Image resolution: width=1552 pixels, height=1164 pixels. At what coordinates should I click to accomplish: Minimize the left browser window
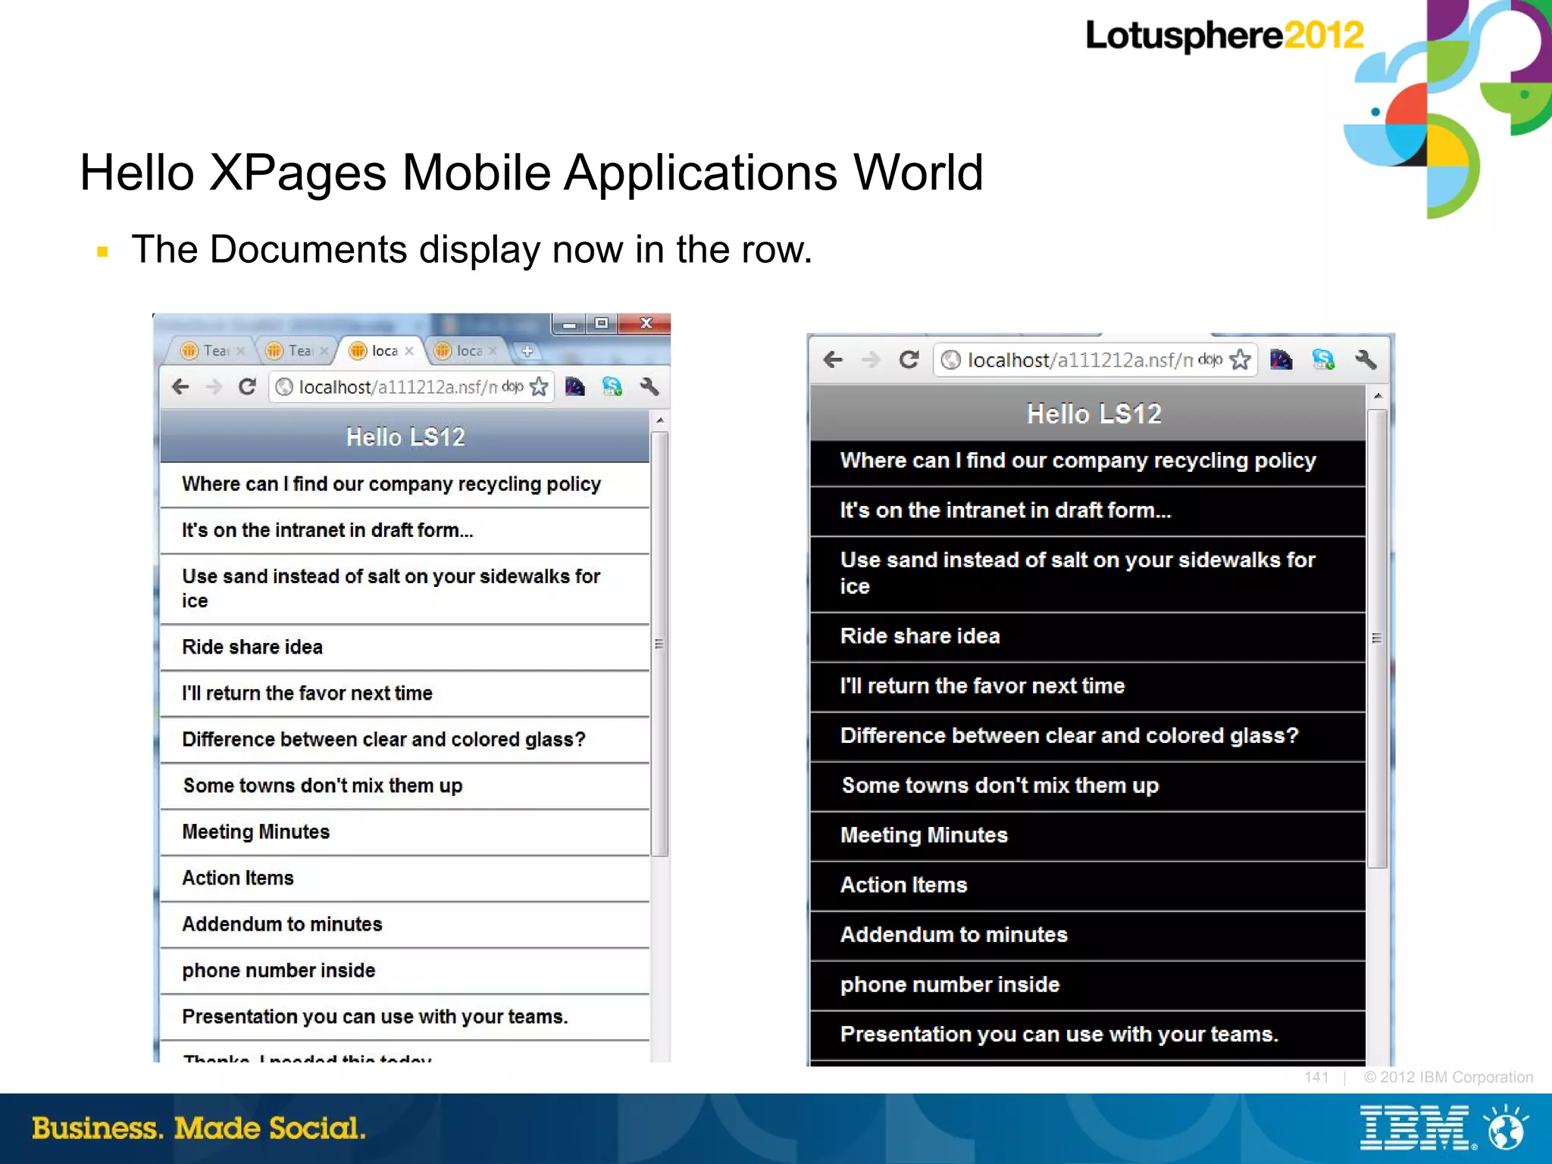pyautogui.click(x=569, y=324)
